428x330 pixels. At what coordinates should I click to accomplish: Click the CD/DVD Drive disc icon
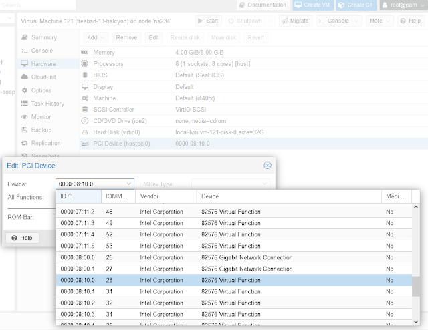coord(85,120)
